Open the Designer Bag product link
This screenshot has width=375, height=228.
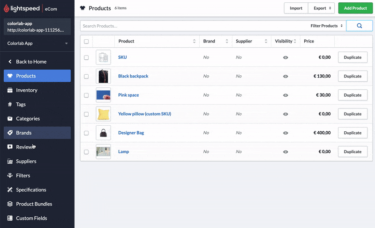click(x=131, y=133)
